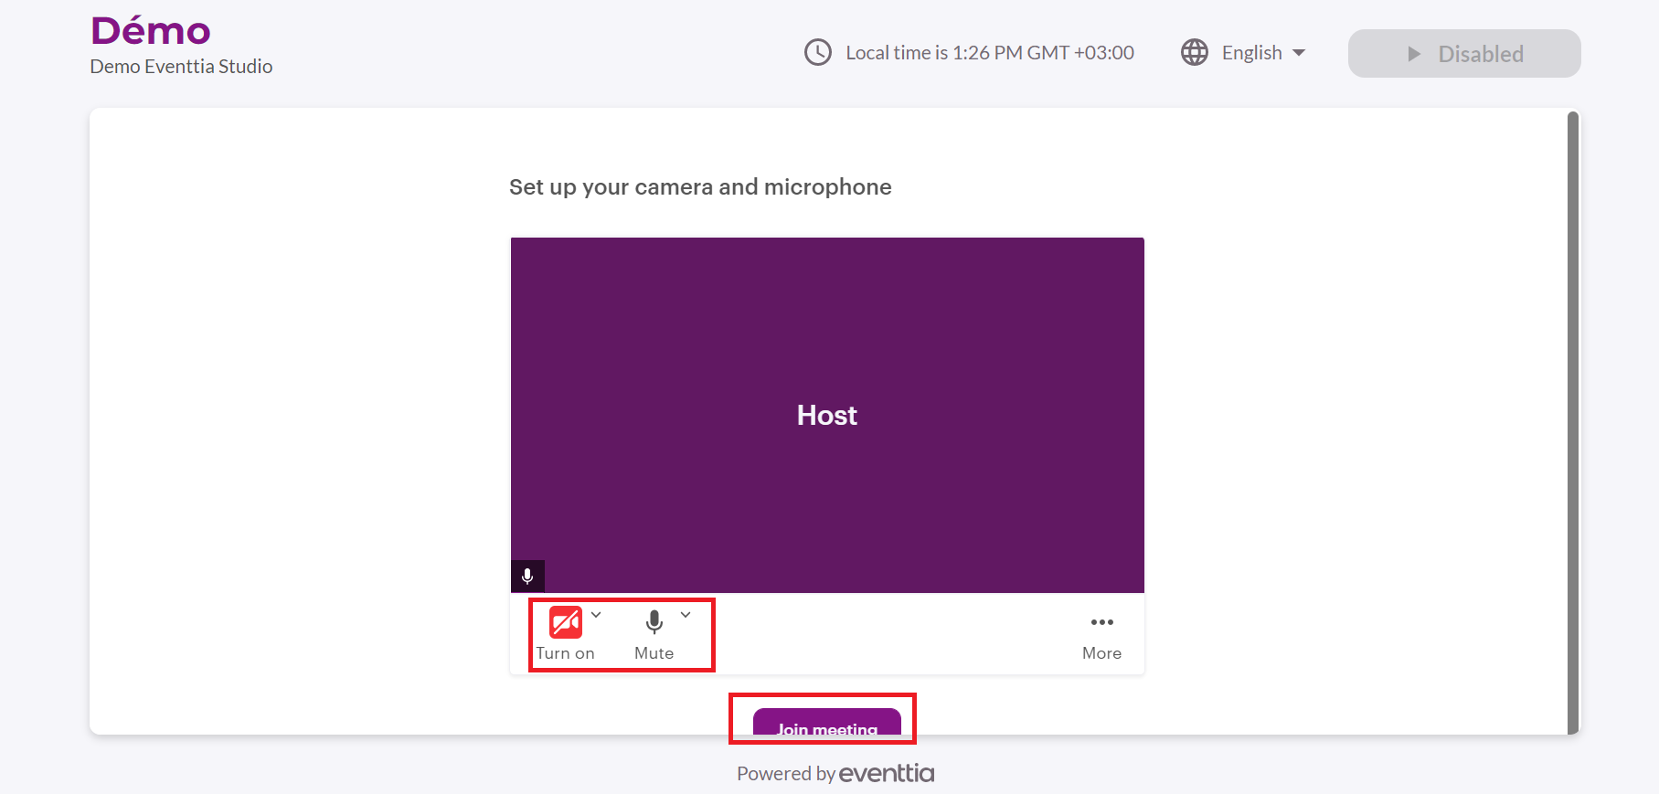Click the "Set up your camera and microphone" heading
Screen dimensions: 1659x794
699,187
